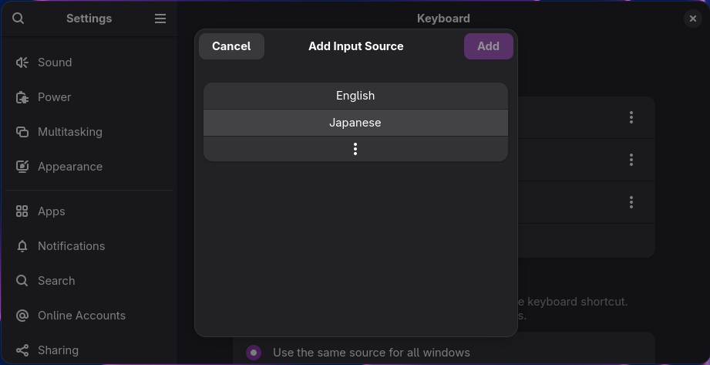Screen dimensions: 710x365
Task: Open options menu for second input source
Action: click(631, 160)
